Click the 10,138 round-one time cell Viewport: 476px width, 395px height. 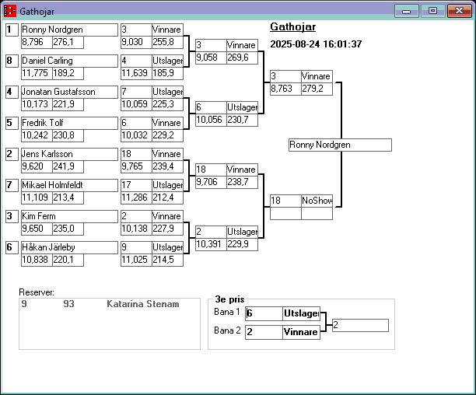[x=136, y=229]
